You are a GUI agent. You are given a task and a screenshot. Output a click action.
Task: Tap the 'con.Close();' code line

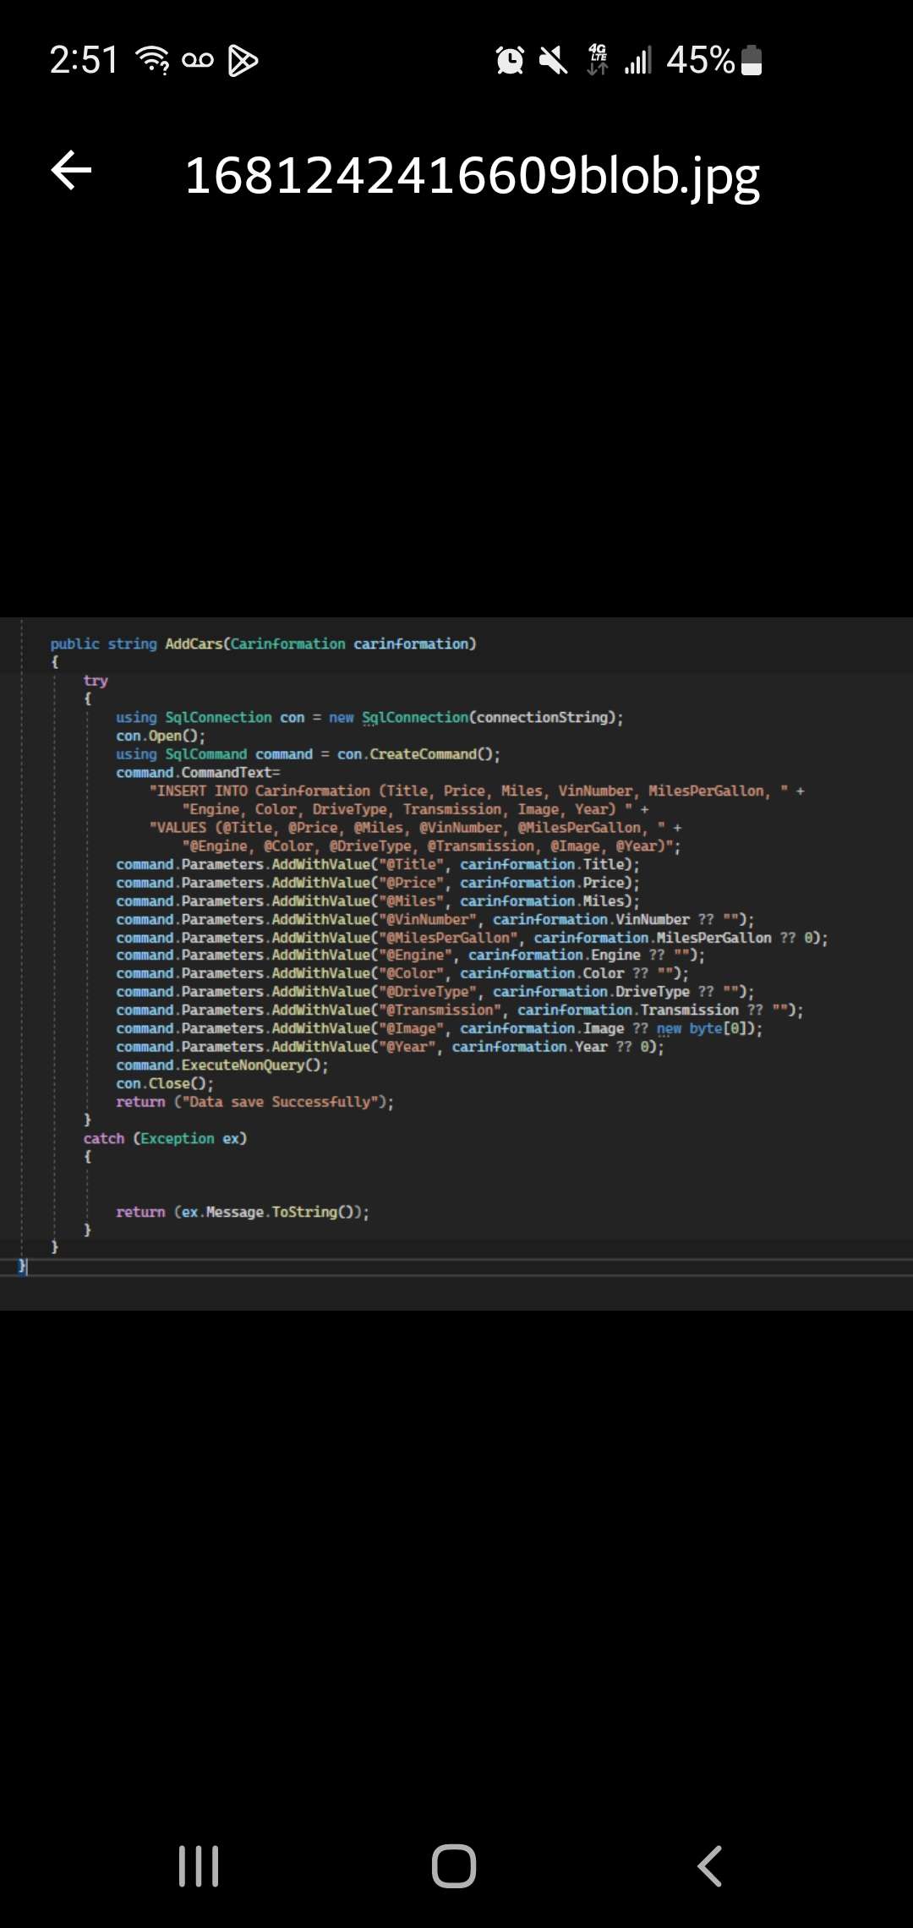pyautogui.click(x=165, y=1083)
